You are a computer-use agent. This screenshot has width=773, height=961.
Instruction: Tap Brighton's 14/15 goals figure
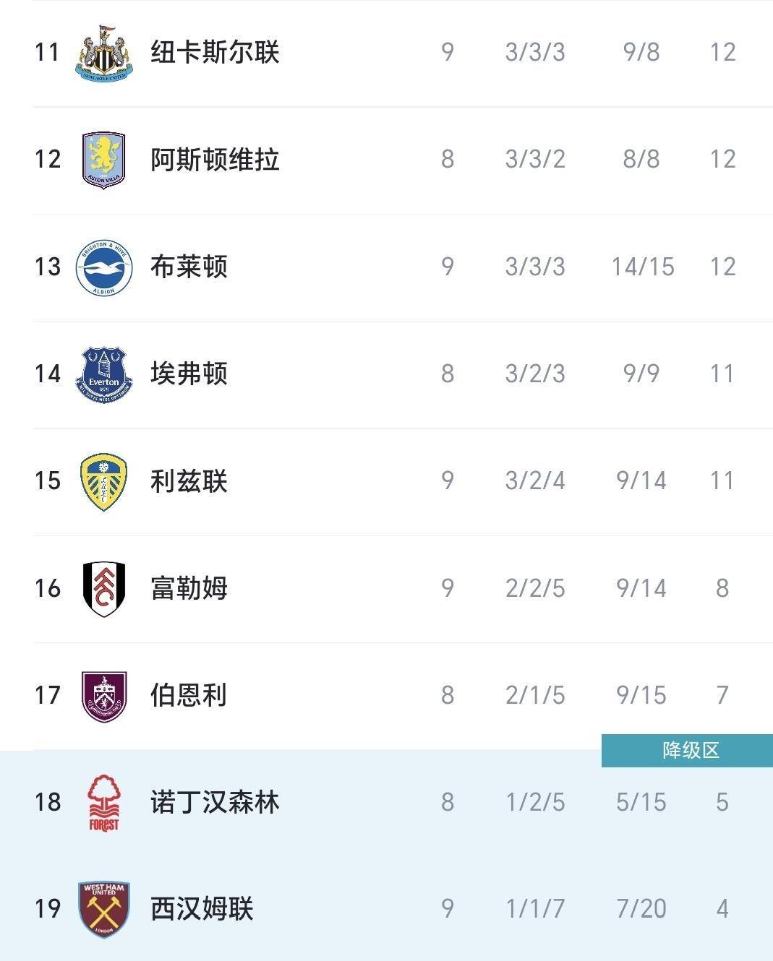(x=642, y=267)
